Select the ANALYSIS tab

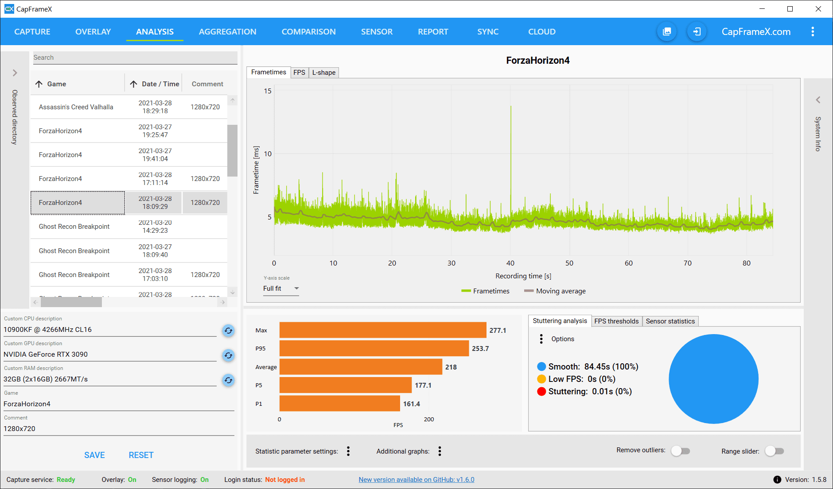(155, 32)
